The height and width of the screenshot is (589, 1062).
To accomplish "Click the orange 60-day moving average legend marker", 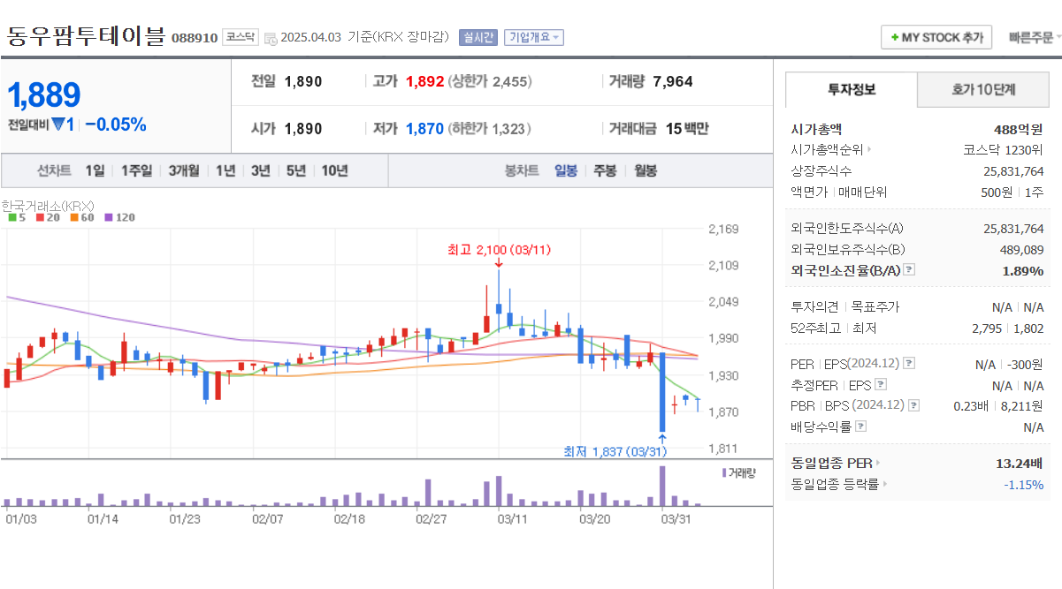I will coord(74,216).
